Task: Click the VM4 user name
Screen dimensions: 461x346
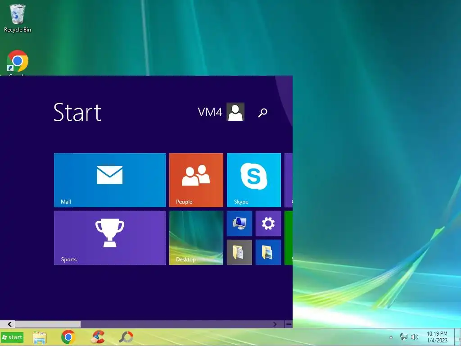Action: coord(210,112)
